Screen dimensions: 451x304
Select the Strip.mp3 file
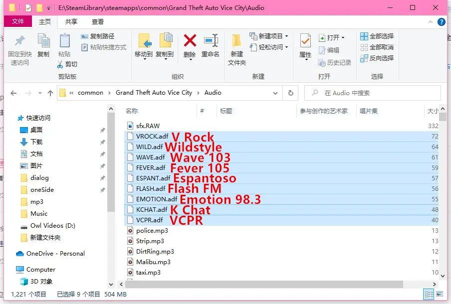(150, 241)
